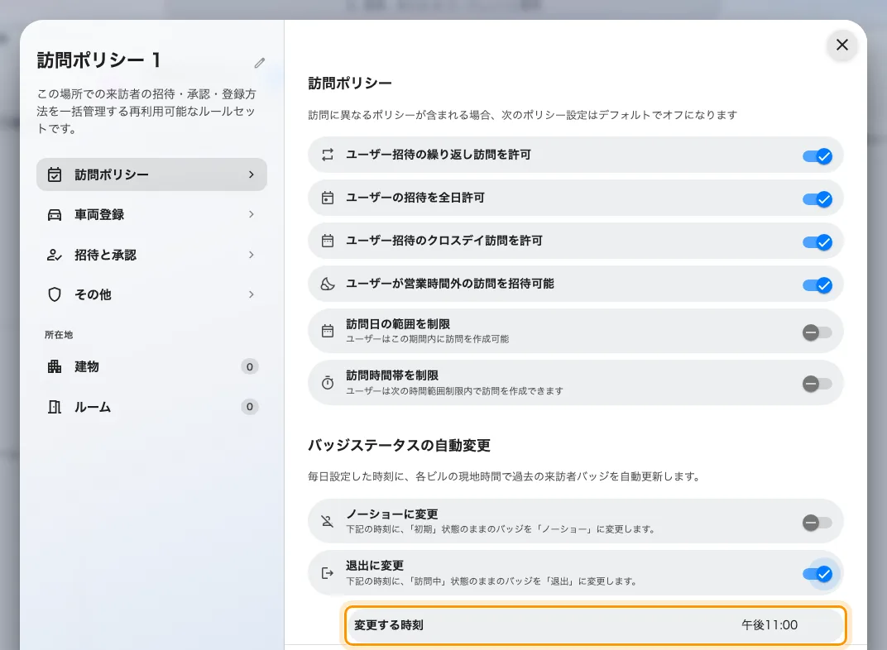Disable ユーザーが営業時間外の訪問を招待可能 toggle
The height and width of the screenshot is (650, 887).
[817, 284]
